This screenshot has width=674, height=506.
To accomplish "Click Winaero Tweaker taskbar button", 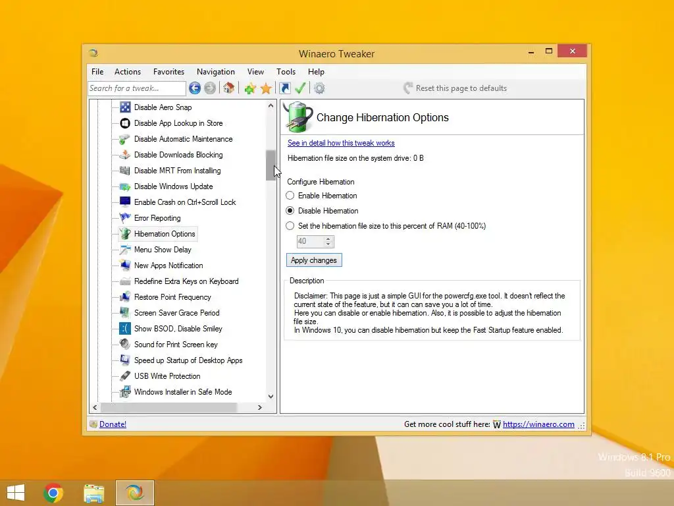I will pyautogui.click(x=134, y=493).
